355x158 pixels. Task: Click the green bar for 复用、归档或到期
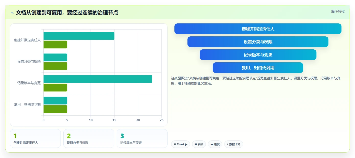(x=55, y=109)
